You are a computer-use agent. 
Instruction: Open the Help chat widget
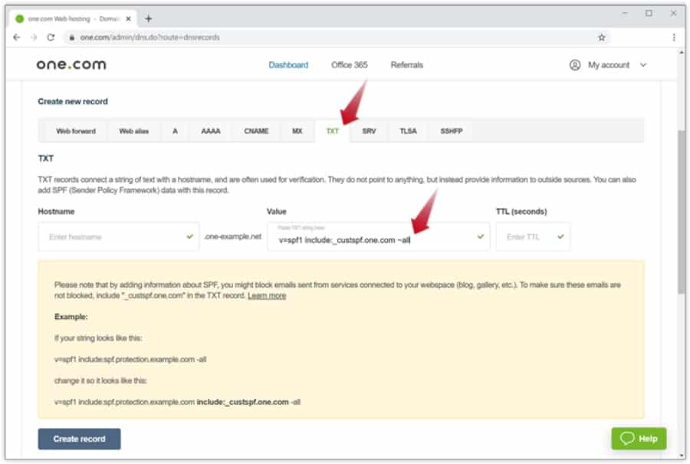639,438
